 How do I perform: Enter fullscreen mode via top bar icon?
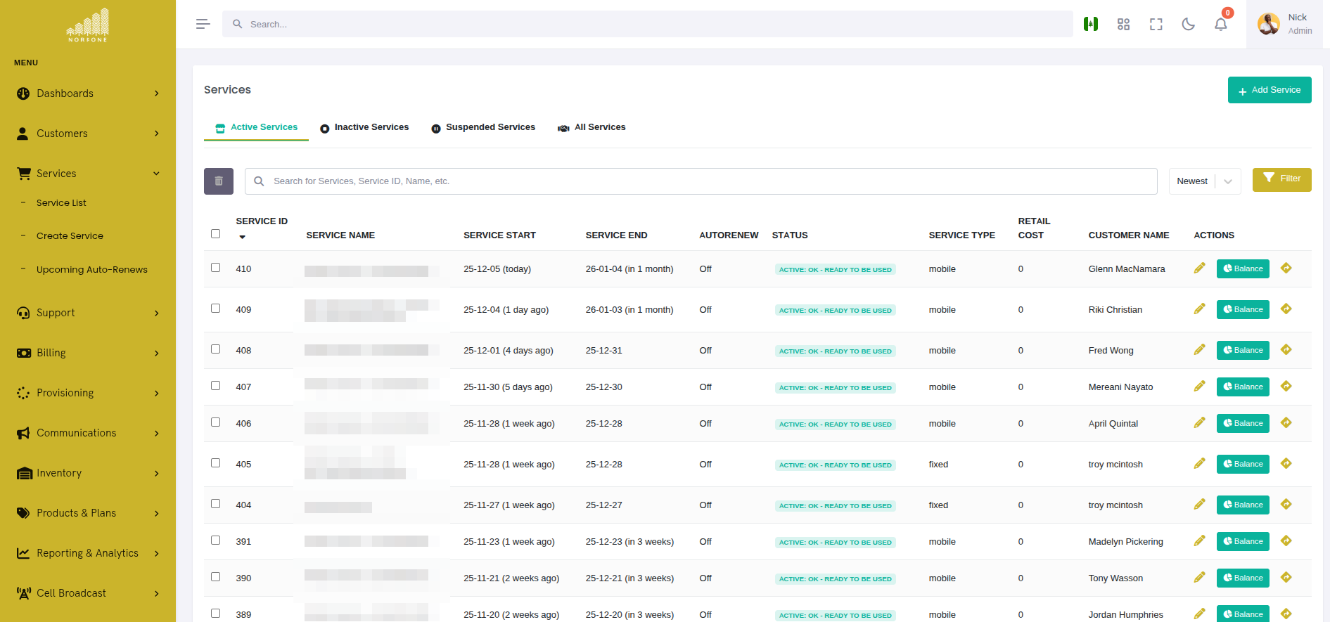(1156, 25)
